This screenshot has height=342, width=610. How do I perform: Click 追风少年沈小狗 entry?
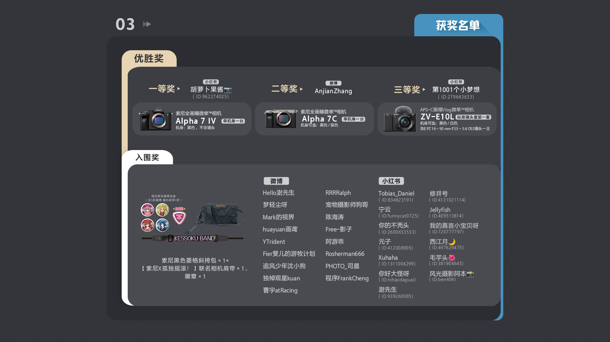pos(284,266)
